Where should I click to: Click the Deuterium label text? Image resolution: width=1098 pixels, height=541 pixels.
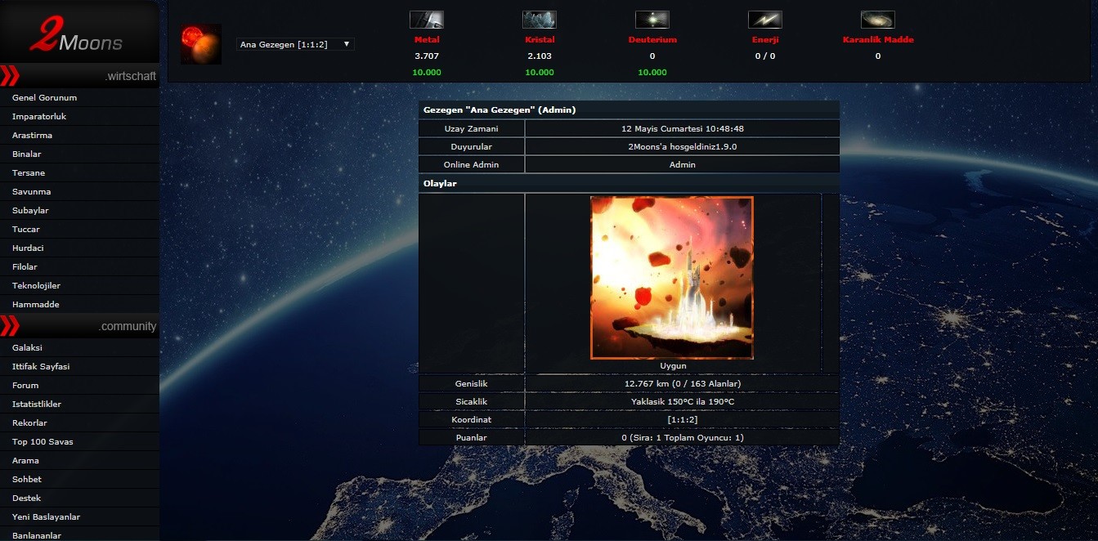[652, 39]
